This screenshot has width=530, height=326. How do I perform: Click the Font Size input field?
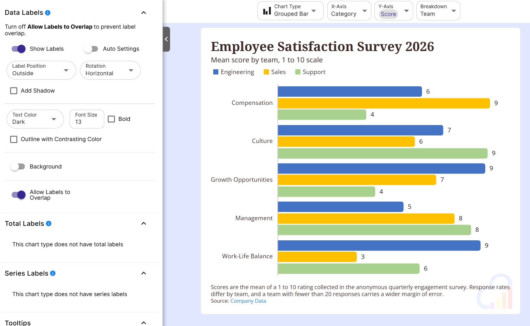point(87,119)
